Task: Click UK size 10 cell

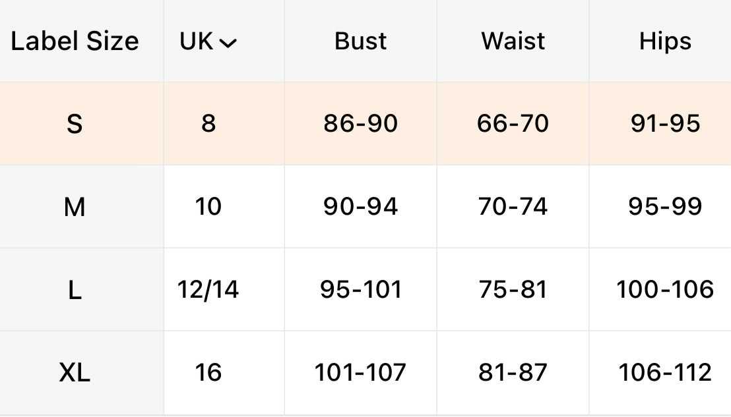Action: tap(208, 207)
